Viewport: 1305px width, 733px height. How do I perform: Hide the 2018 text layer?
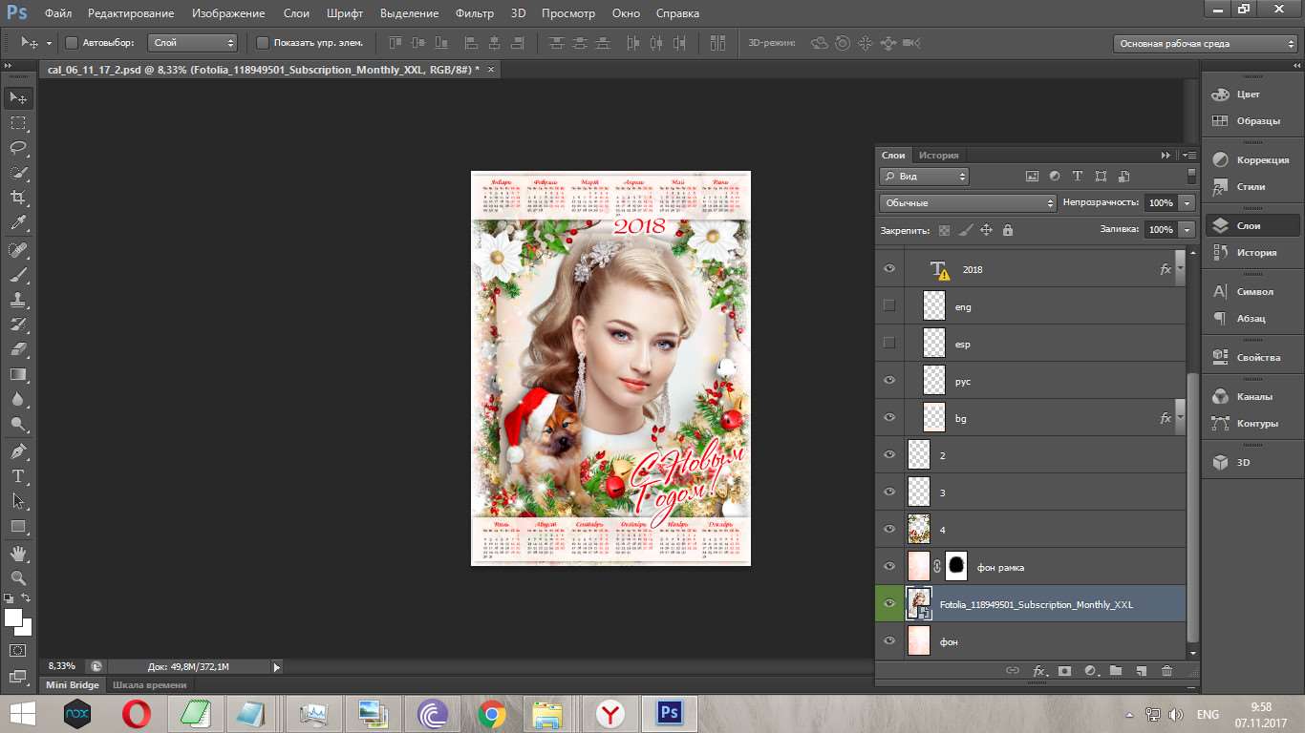click(x=889, y=269)
